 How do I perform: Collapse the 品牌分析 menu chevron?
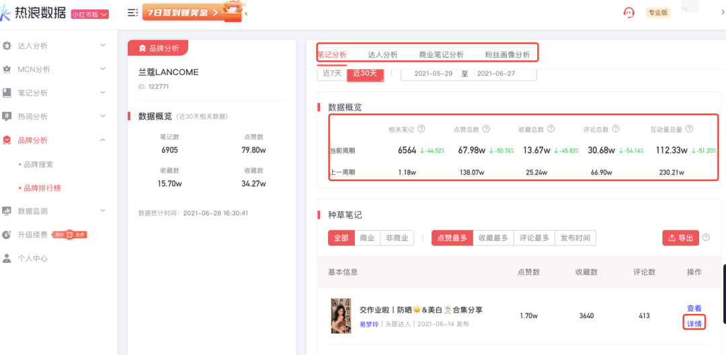point(103,140)
